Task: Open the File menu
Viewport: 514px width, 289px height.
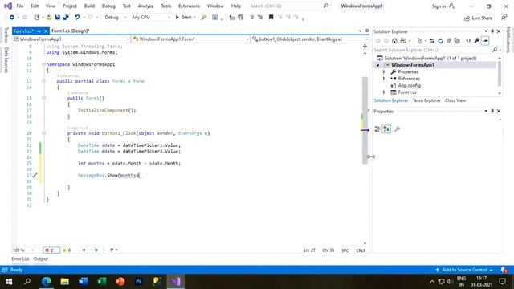Action: click(19, 6)
